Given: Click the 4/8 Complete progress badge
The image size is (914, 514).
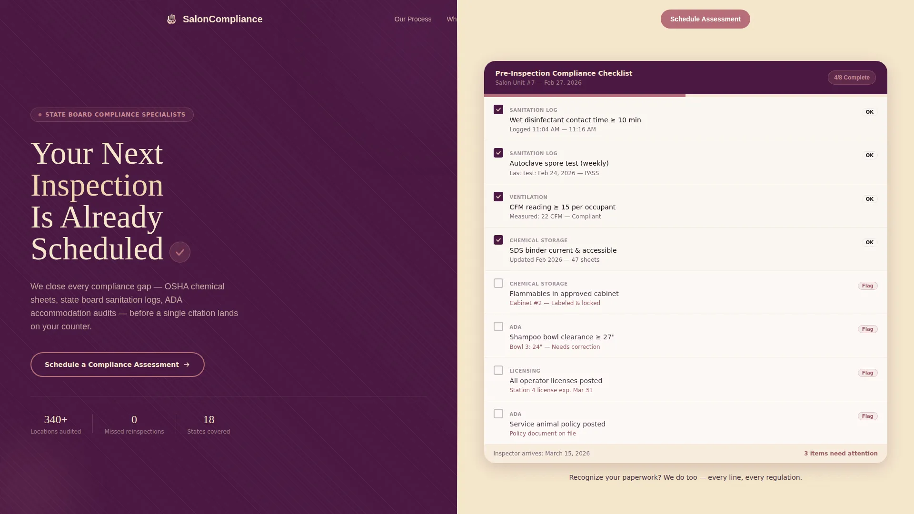Looking at the screenshot, I should (852, 78).
